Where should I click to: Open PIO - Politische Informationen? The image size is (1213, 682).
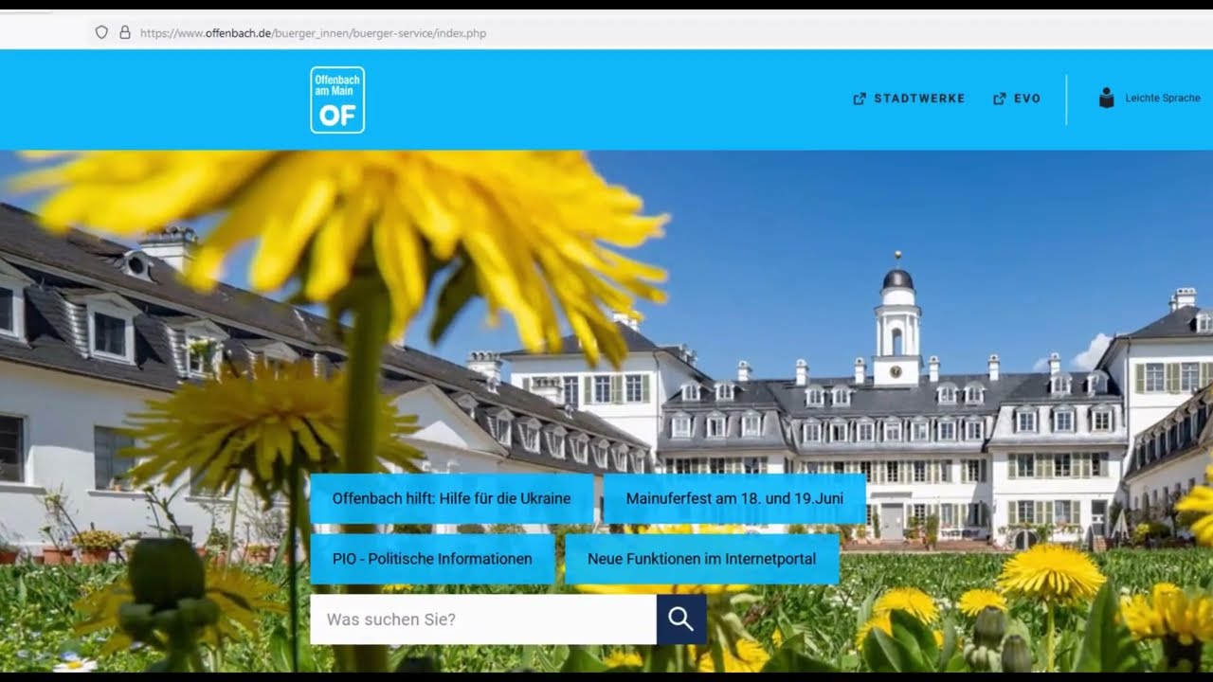(x=432, y=559)
